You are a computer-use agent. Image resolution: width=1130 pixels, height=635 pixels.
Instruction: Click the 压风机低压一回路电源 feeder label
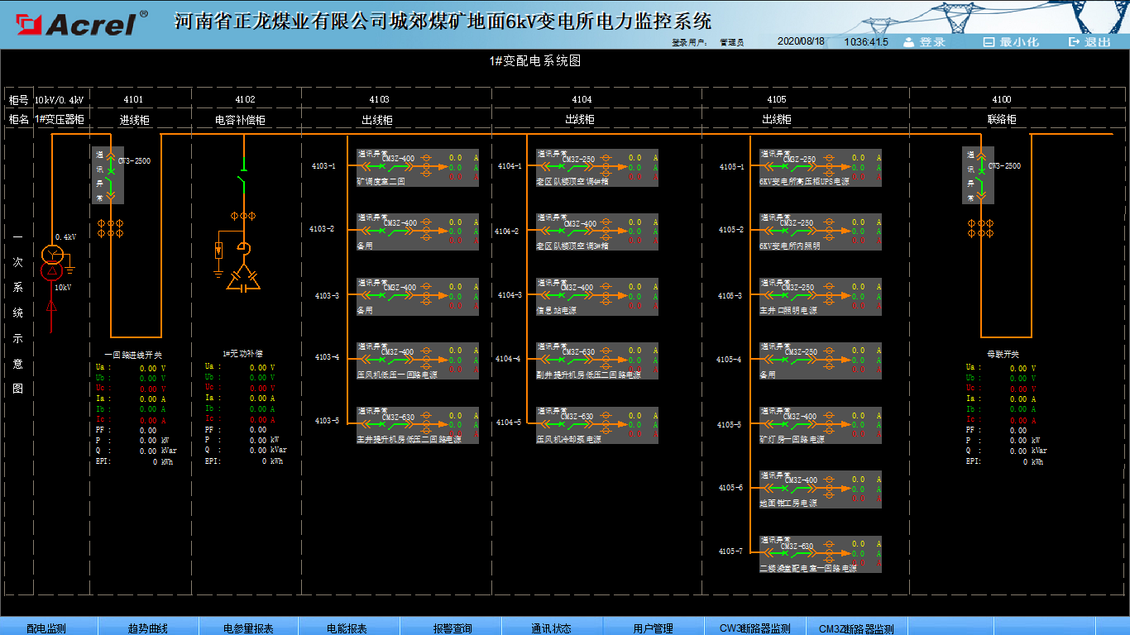397,375
